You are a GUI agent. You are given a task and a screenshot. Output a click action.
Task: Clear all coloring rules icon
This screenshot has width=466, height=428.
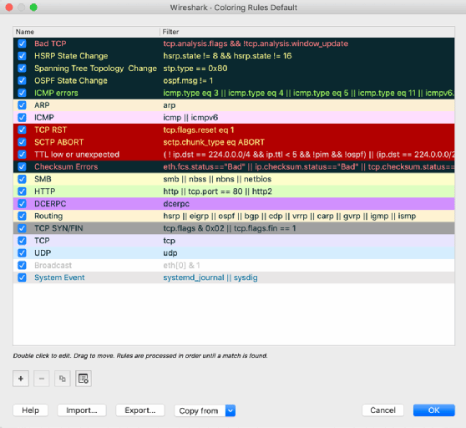coord(84,379)
